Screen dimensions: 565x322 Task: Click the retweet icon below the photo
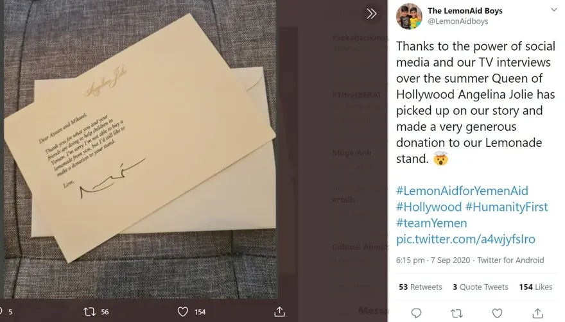coord(90,312)
